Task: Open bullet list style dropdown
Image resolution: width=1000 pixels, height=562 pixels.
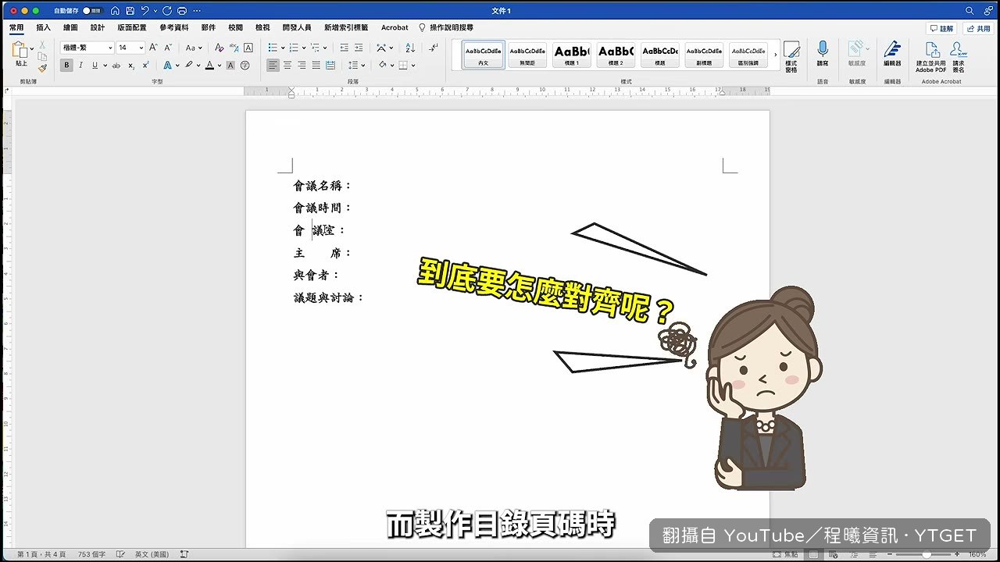Action: tap(282, 48)
